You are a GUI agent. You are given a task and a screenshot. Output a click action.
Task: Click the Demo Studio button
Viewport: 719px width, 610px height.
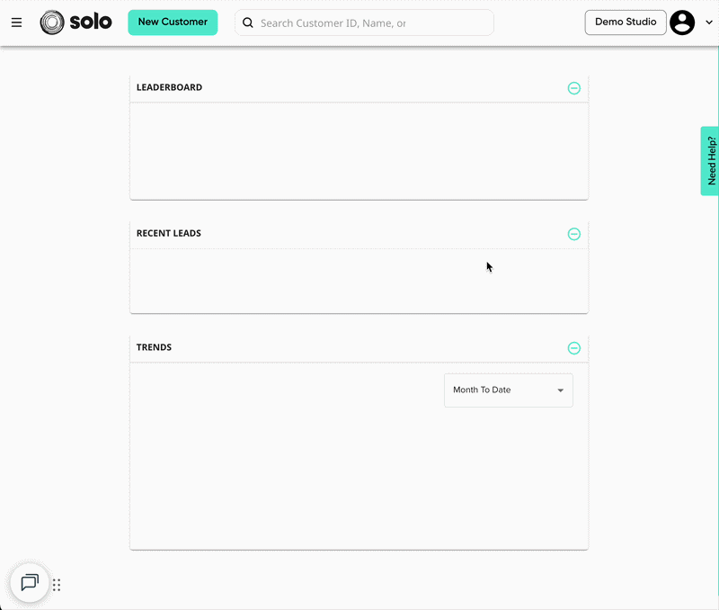tap(626, 22)
